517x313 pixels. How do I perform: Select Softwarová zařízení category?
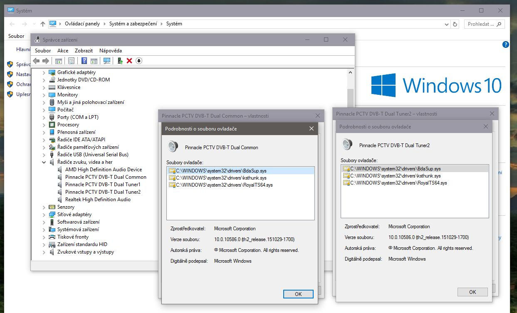78,222
